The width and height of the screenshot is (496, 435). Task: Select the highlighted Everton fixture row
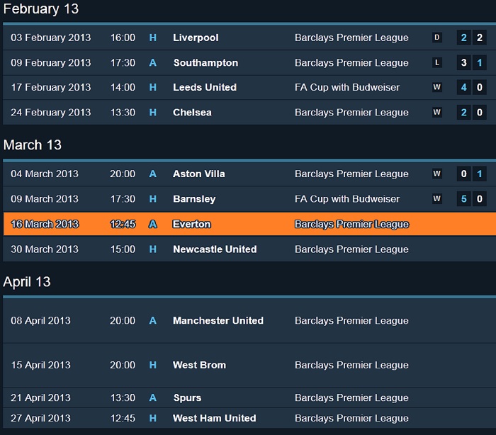(x=248, y=225)
